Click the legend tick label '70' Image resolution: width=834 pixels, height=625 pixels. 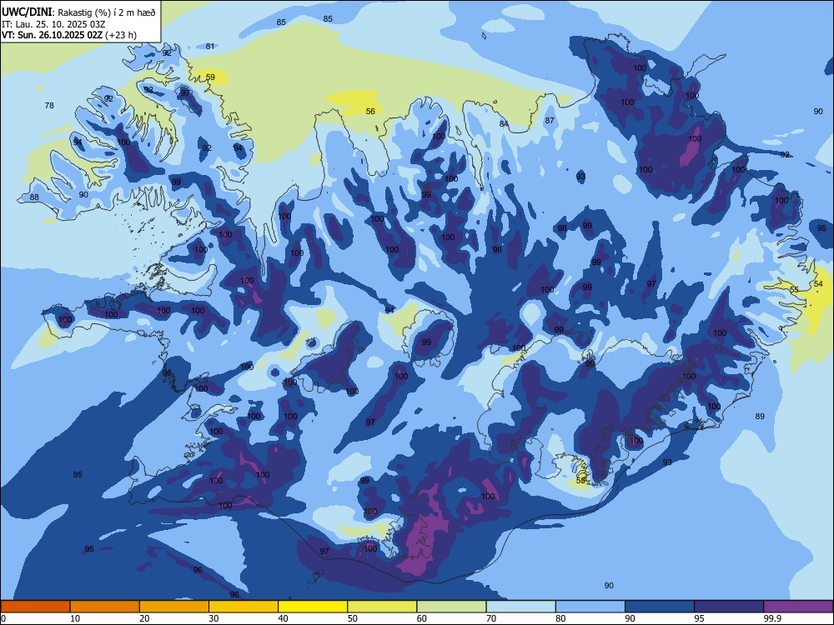point(491,618)
